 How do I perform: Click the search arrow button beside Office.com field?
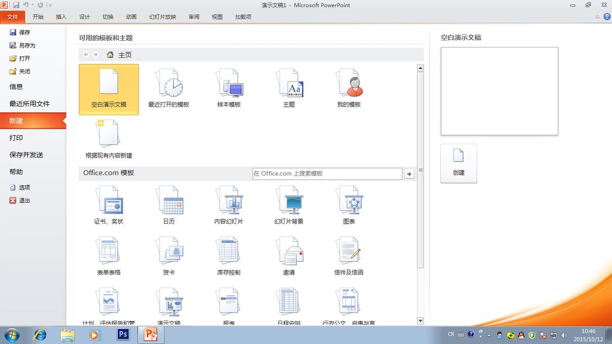tap(409, 174)
